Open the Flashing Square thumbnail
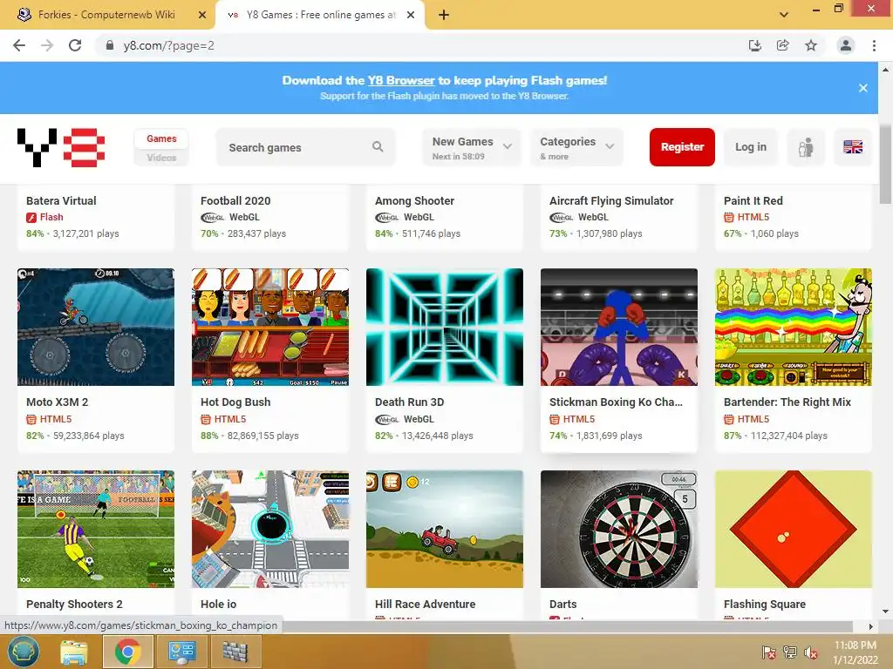This screenshot has height=669, width=893. click(x=794, y=529)
